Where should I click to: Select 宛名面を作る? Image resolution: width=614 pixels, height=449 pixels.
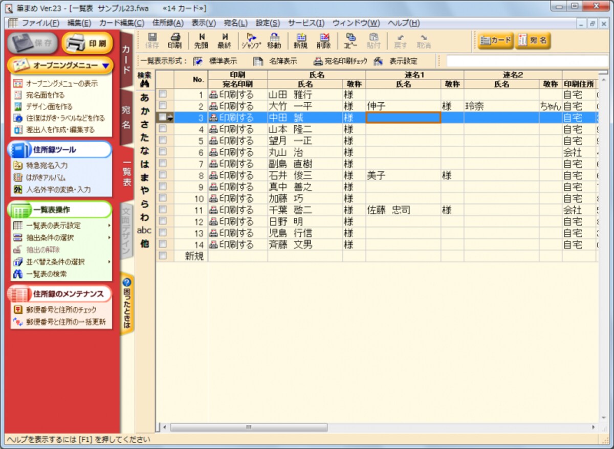[x=38, y=95]
